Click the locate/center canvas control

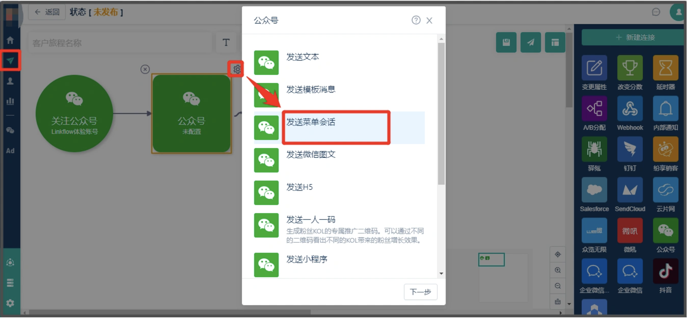tap(558, 254)
